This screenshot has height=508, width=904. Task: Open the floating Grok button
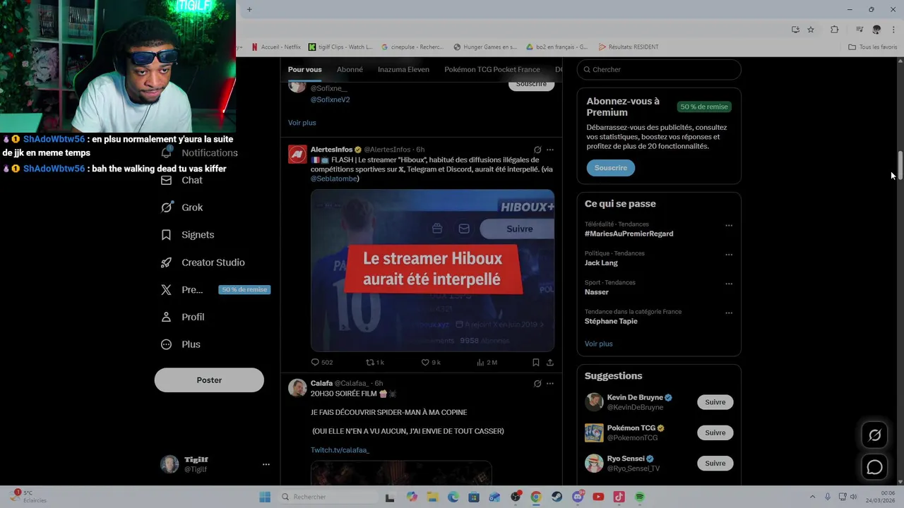(874, 435)
